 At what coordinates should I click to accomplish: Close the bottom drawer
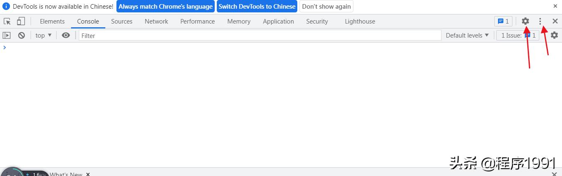(x=553, y=174)
